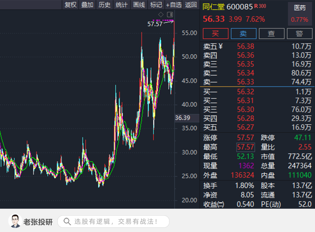Click the 换手 value 1.80%
The height and width of the screenshot is (232, 315).
244,186
